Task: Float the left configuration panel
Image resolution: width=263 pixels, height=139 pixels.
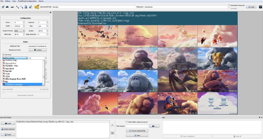Action: 51,13
